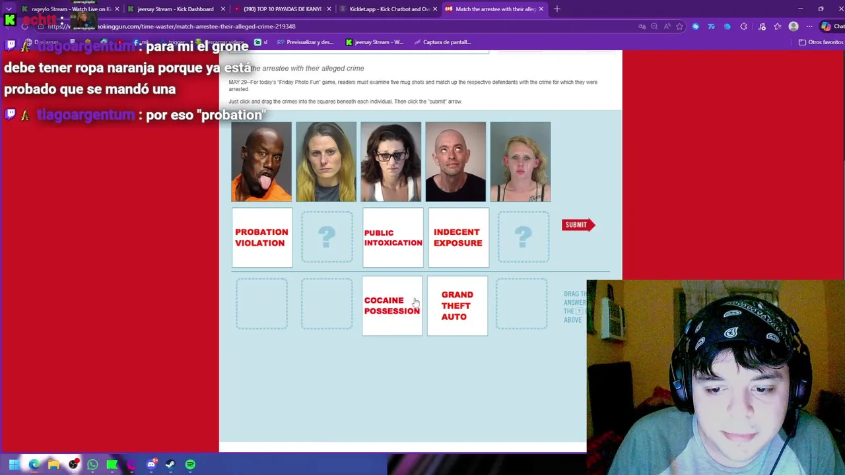Open the Windows Start menu

click(13, 464)
